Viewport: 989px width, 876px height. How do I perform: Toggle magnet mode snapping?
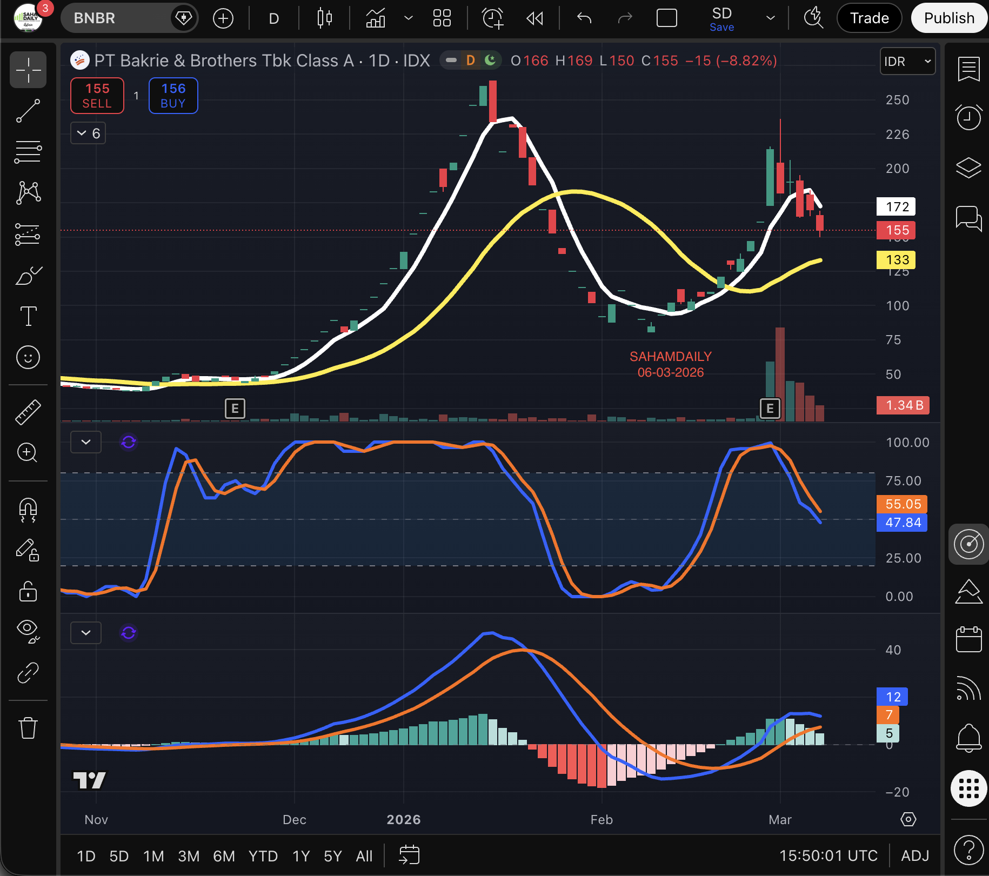pos(28,510)
